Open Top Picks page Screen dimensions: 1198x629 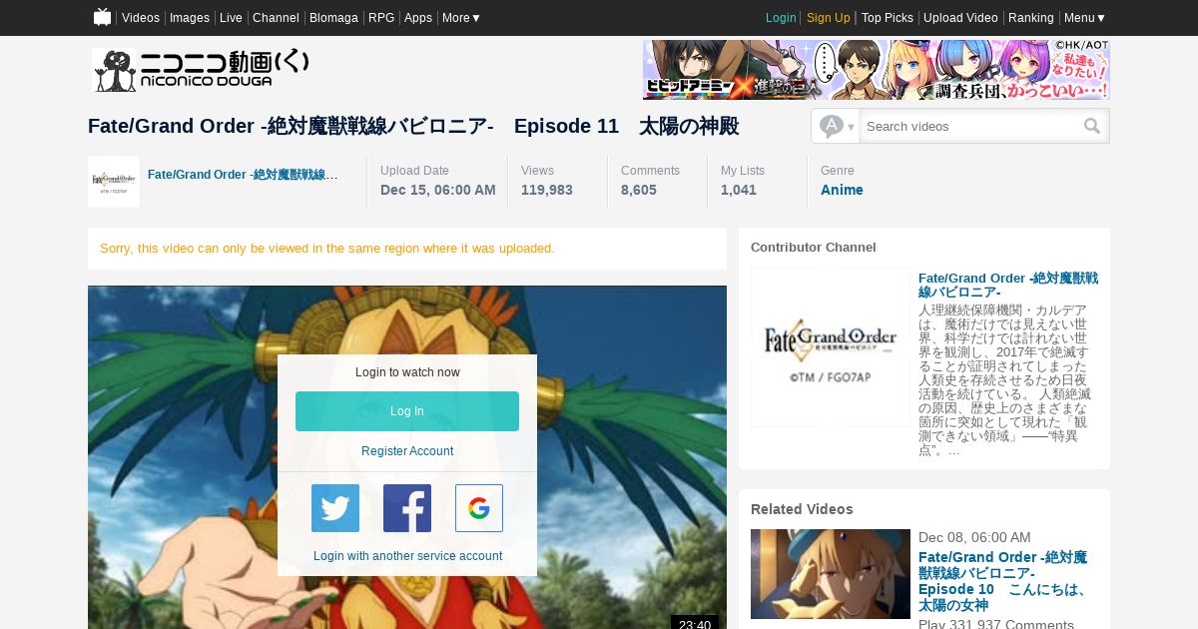tap(888, 18)
